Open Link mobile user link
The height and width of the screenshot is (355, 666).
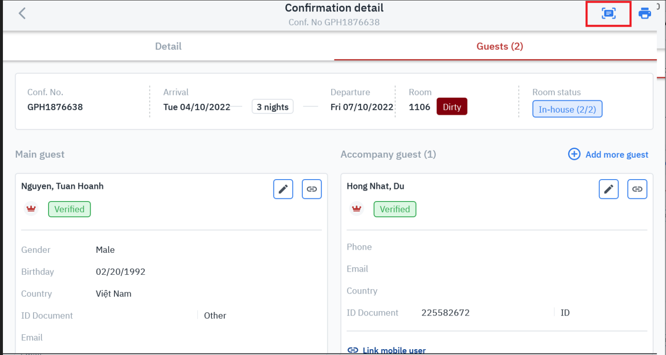click(394, 350)
